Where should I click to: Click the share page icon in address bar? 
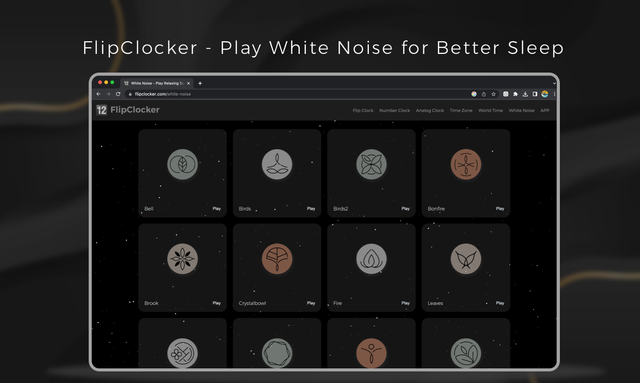pyautogui.click(x=484, y=94)
